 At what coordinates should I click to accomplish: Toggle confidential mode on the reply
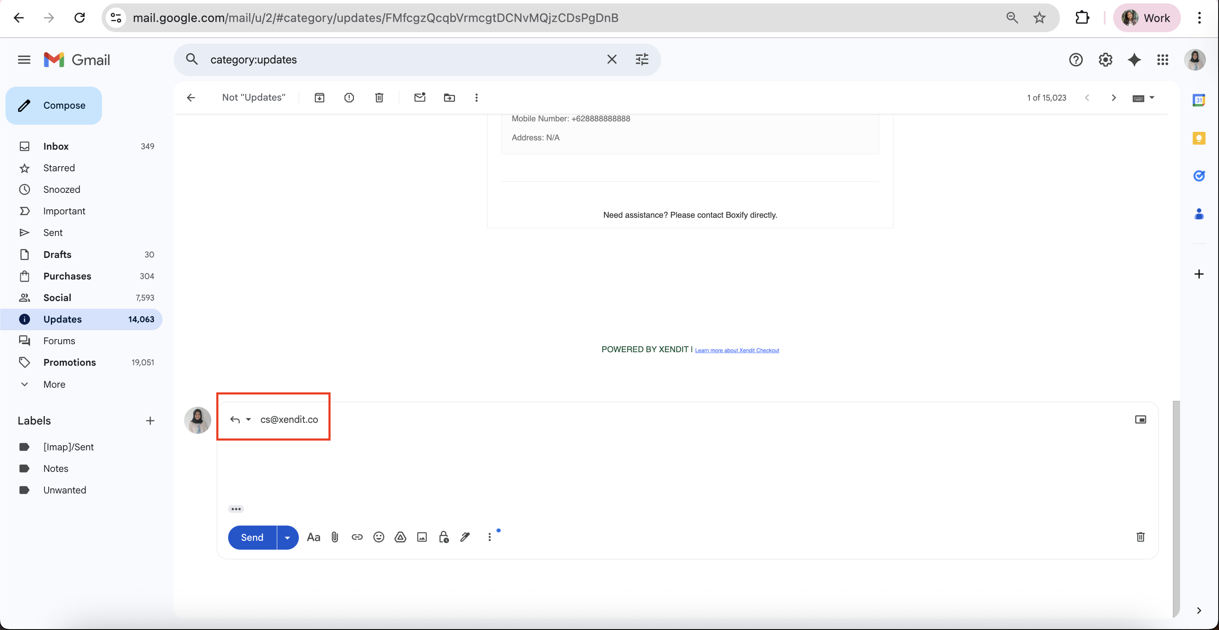tap(444, 537)
